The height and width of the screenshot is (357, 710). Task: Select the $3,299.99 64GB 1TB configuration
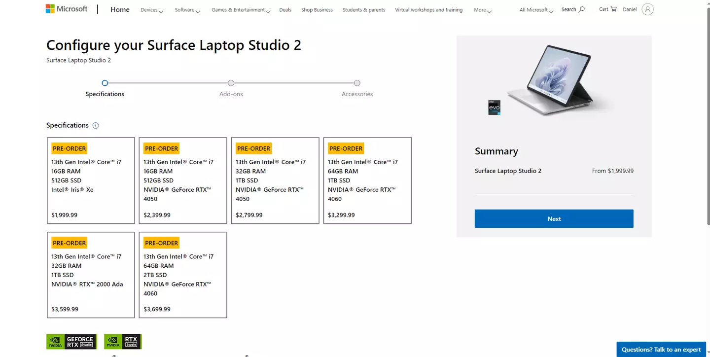pyautogui.click(x=367, y=180)
